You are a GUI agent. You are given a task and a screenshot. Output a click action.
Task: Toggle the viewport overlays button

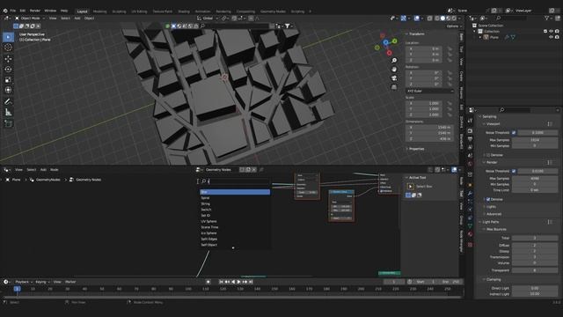tap(416, 18)
